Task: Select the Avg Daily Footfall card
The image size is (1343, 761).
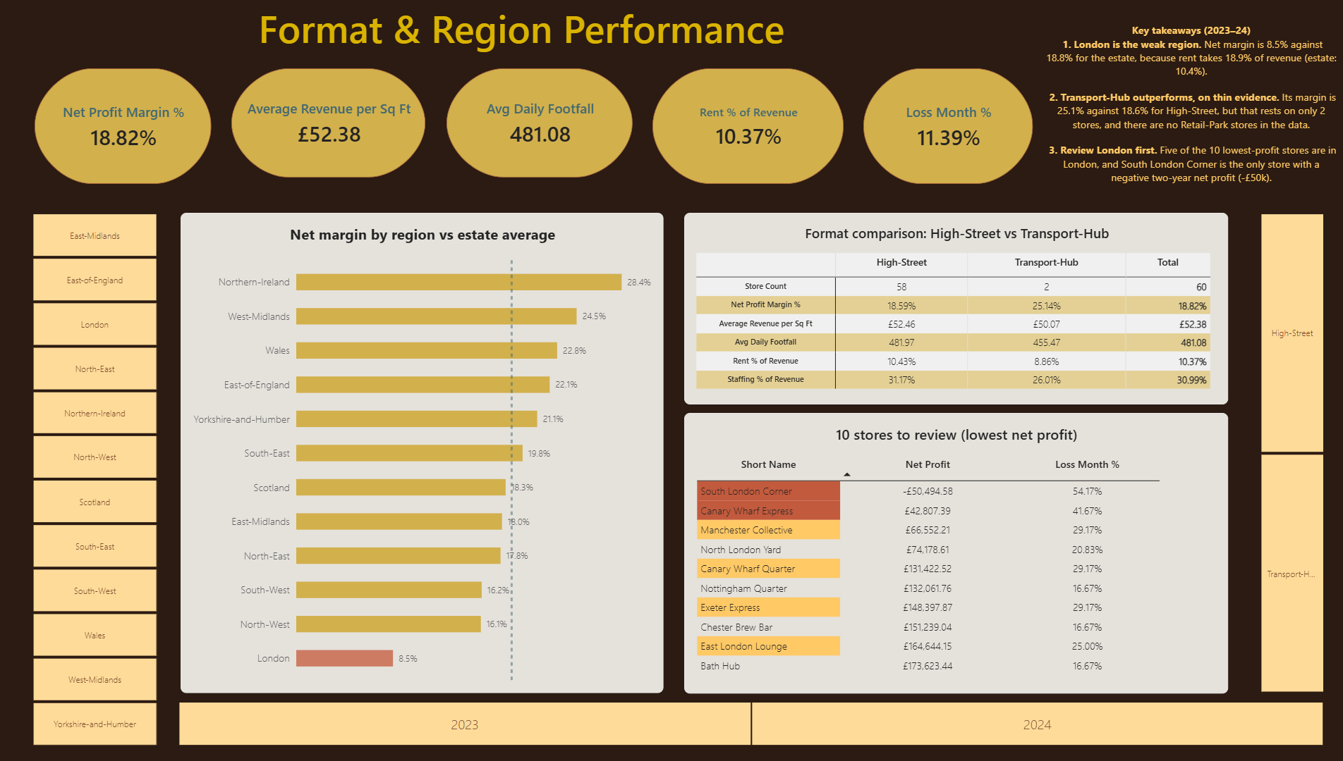Action: coord(540,123)
